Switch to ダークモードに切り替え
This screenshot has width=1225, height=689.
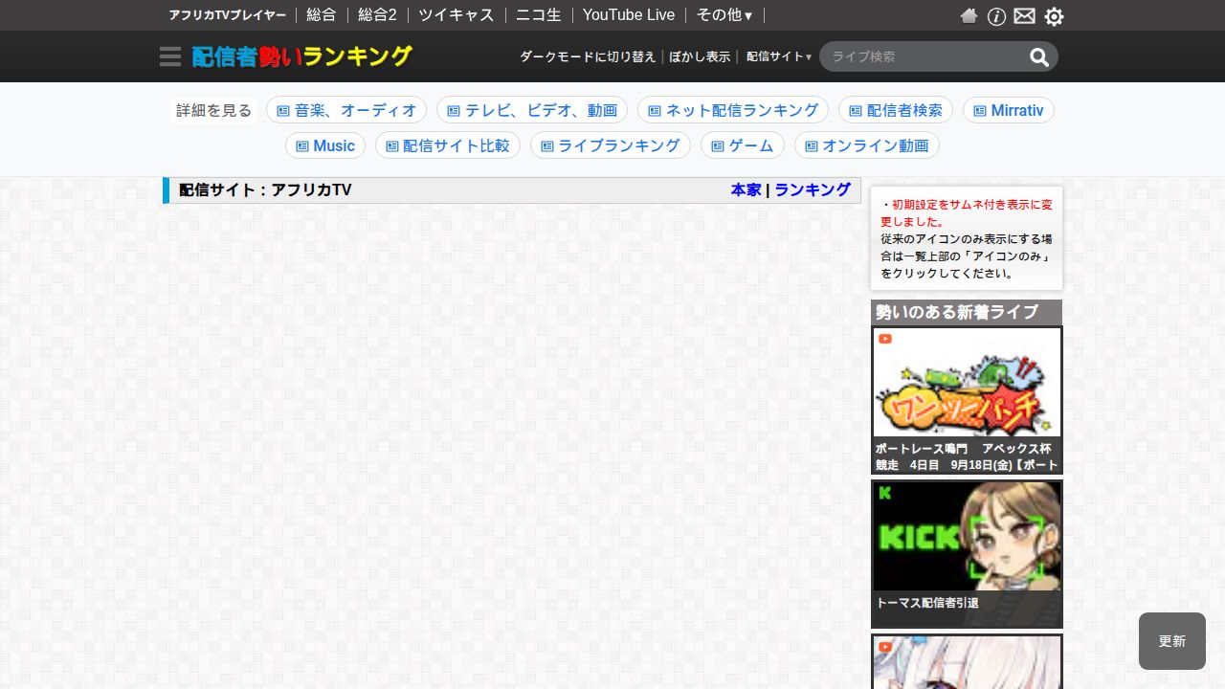588,56
